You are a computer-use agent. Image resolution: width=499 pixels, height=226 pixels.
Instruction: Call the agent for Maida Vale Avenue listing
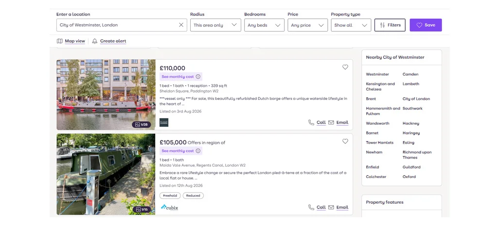pyautogui.click(x=317, y=207)
